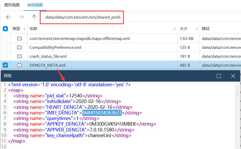Click the 7.63 KB size cell
Image resolution: width=241 pixels, height=149 pixels.
click(x=186, y=38)
